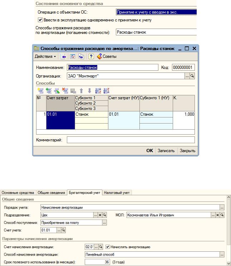
Task: Click the ellipsis button in Подразделение field
Action: [95, 215]
